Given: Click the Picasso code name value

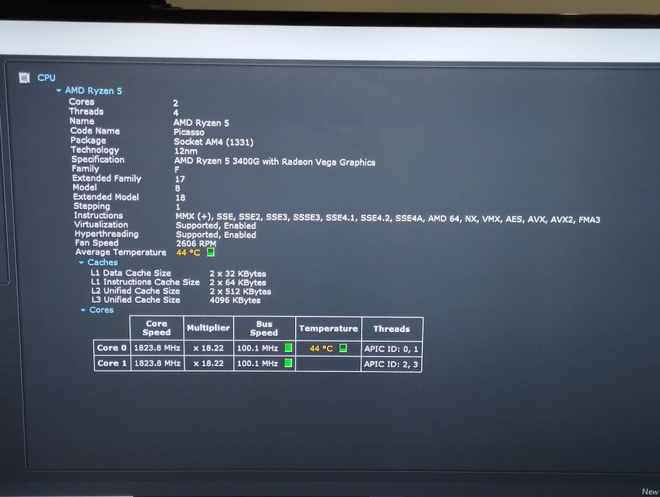Looking at the screenshot, I should point(189,132).
